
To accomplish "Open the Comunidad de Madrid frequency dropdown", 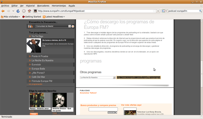I will (53, 26).
